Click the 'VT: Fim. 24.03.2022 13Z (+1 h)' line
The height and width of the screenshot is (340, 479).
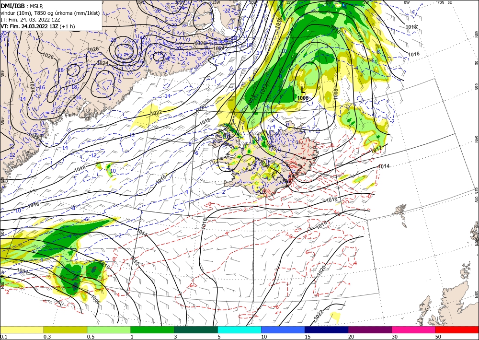[37, 26]
